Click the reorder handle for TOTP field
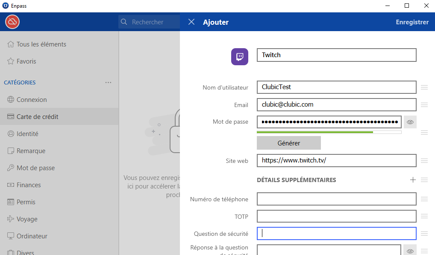 click(424, 216)
